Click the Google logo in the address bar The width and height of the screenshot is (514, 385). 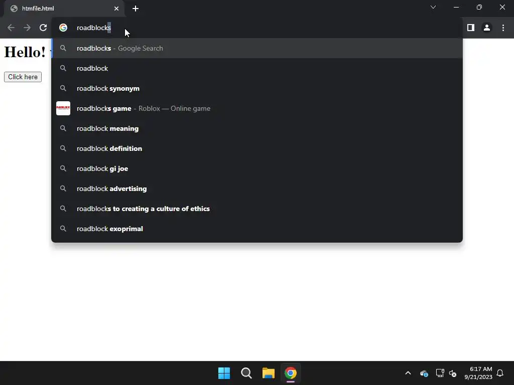click(63, 28)
